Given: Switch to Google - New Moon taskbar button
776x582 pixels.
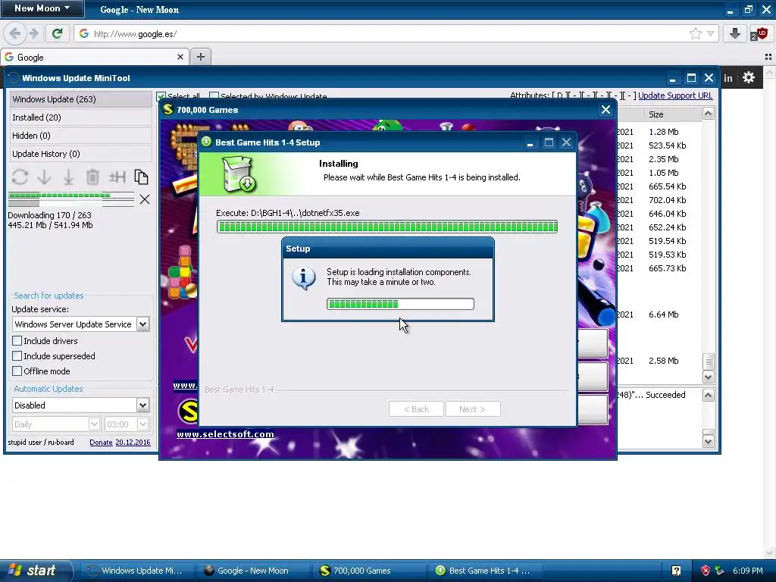Looking at the screenshot, I should (x=252, y=571).
